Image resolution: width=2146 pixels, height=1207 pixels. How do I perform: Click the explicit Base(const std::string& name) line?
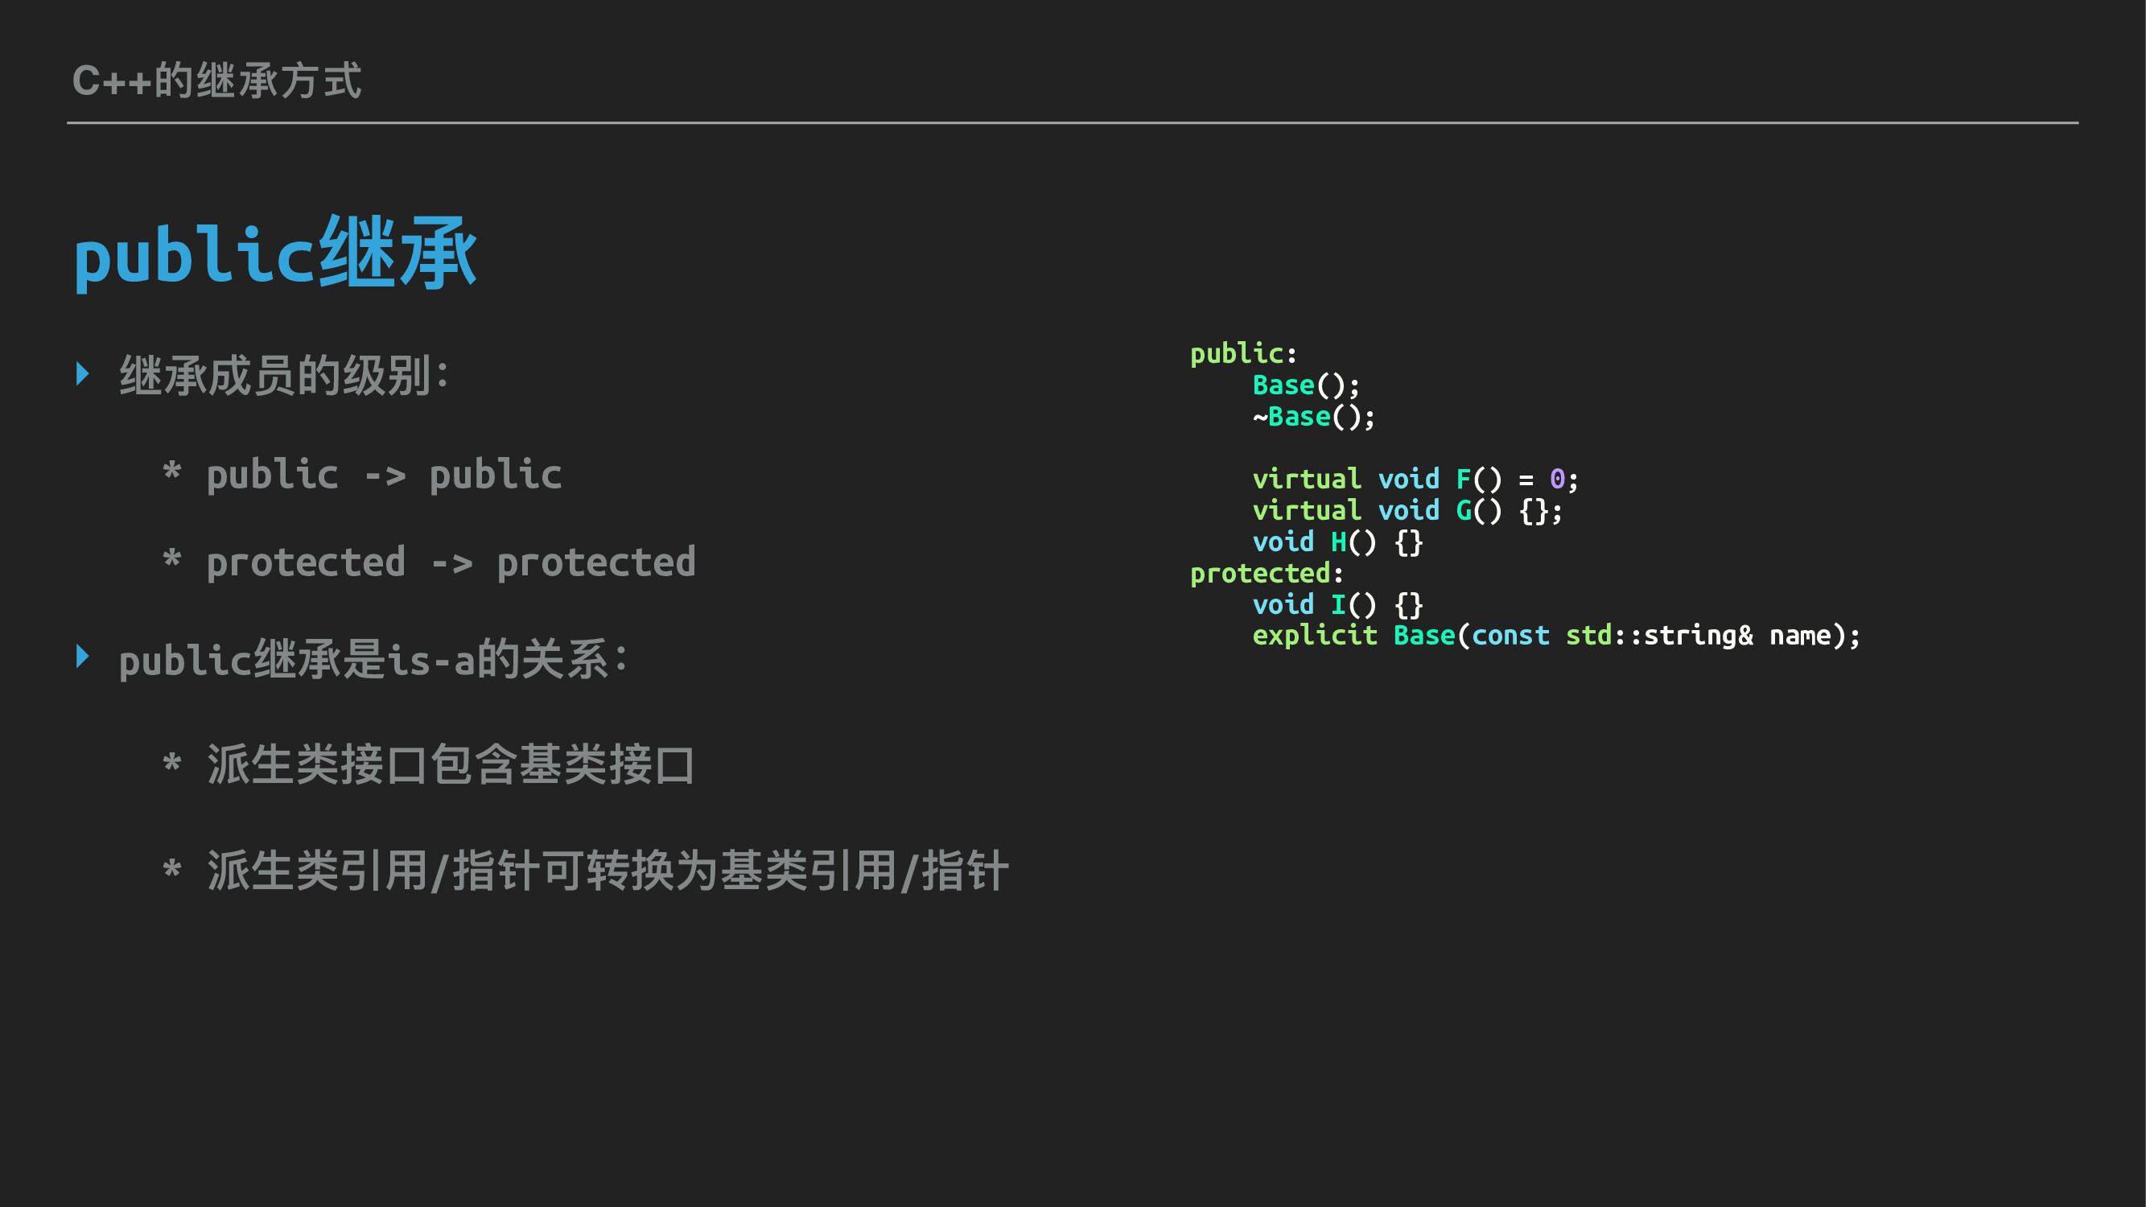coord(1555,636)
